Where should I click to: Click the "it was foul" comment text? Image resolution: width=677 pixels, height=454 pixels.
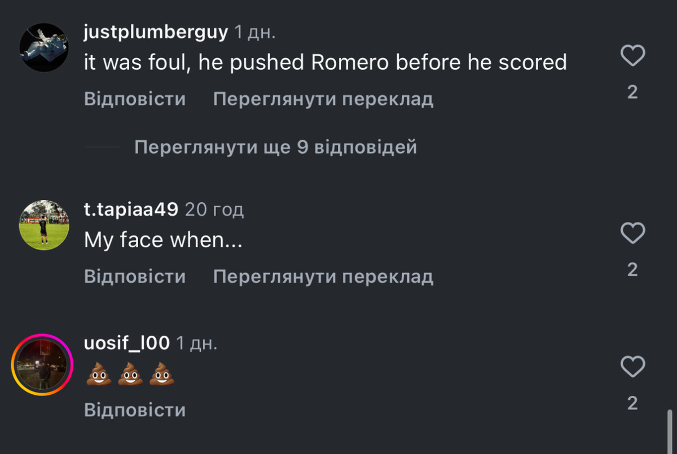pyautogui.click(x=325, y=63)
